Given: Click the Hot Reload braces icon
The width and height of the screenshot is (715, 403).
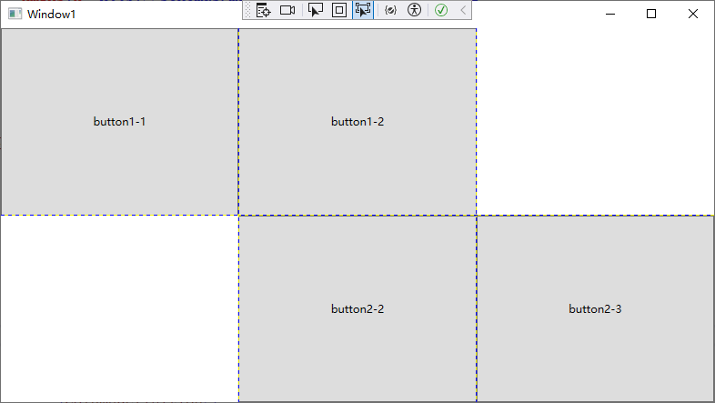Looking at the screenshot, I should coord(391,10).
